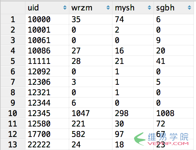Screen dimensions: 196x150
Task: Select wrzm cell 28
Action: 90,61
